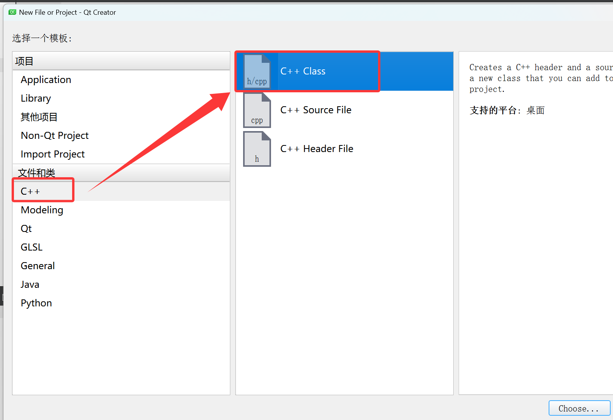The width and height of the screenshot is (613, 420).
Task: Select the Qt files category
Action: pyautogui.click(x=121, y=229)
